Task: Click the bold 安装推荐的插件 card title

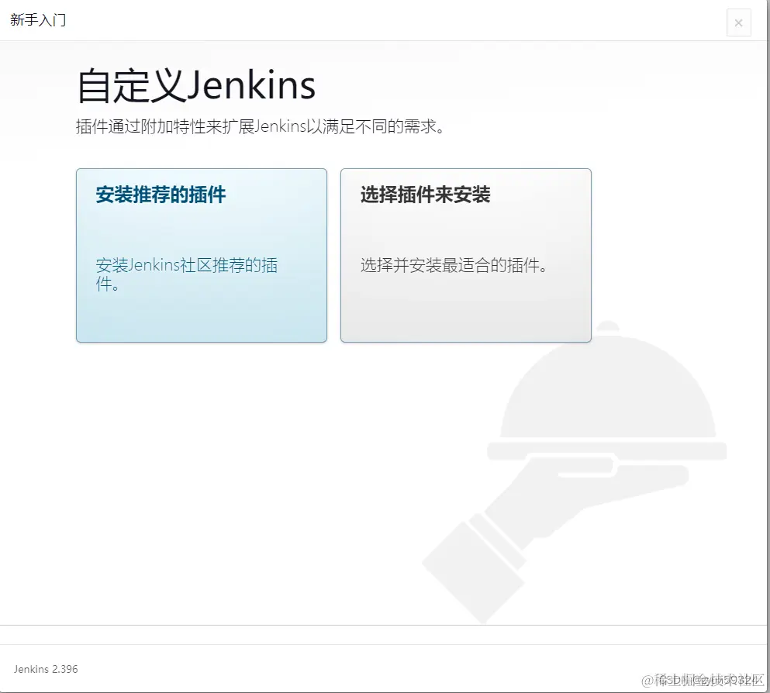Action: (158, 195)
